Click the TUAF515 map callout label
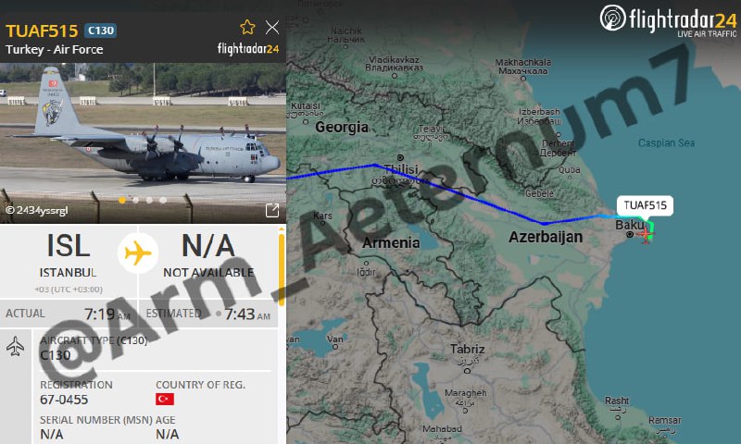This screenshot has width=741, height=444. [645, 205]
